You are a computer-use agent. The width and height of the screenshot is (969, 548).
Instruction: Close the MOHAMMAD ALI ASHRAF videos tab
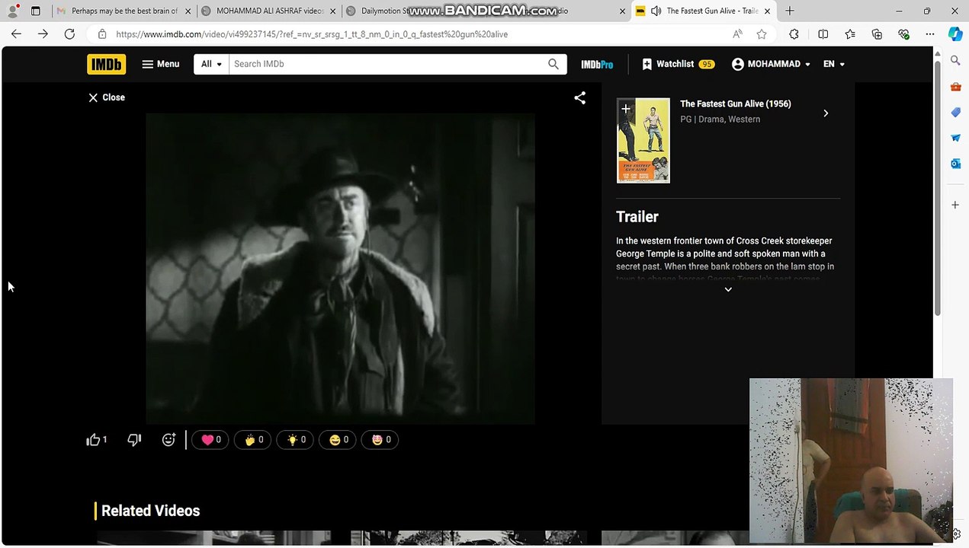point(332,11)
